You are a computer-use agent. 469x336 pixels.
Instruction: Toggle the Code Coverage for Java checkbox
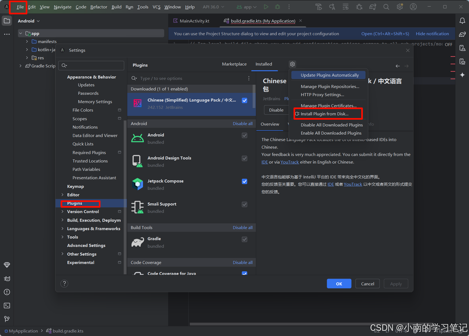point(245,273)
